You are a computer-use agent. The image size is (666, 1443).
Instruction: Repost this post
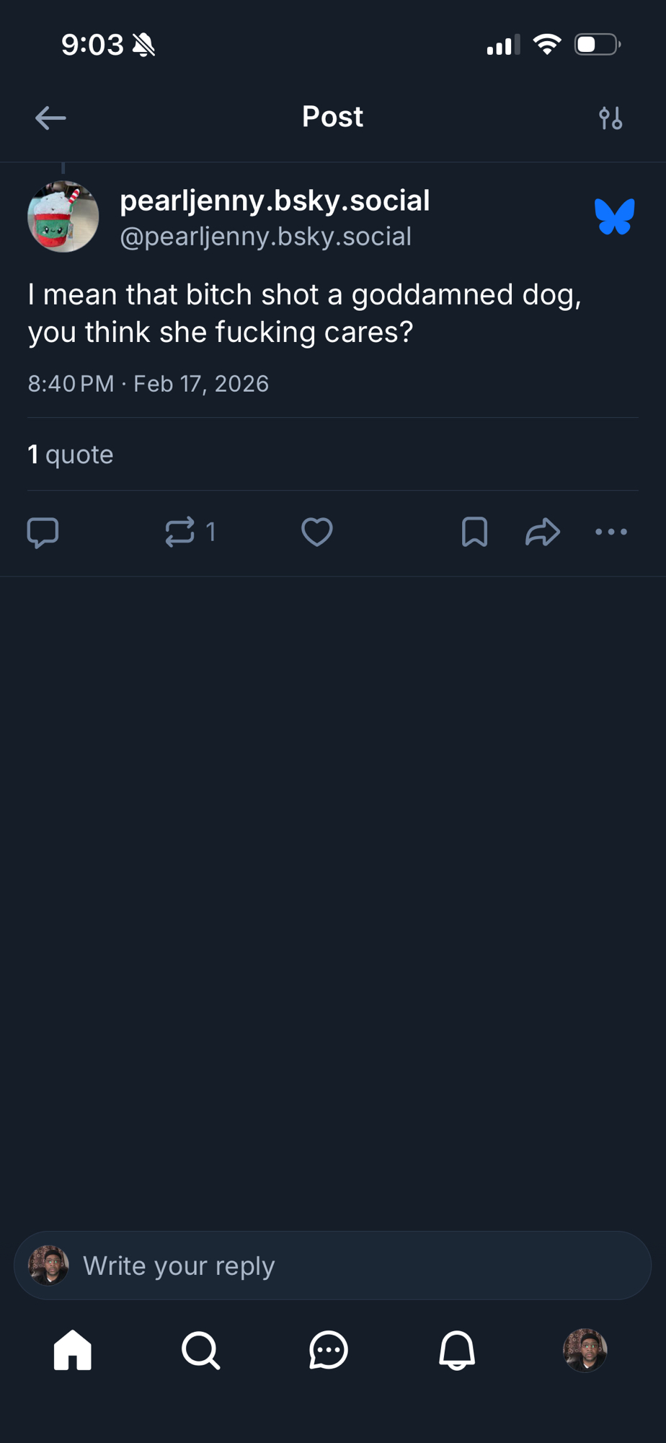(x=180, y=532)
